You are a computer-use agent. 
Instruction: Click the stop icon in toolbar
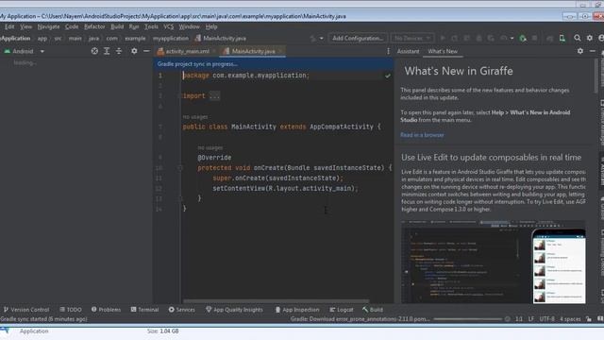535,38
